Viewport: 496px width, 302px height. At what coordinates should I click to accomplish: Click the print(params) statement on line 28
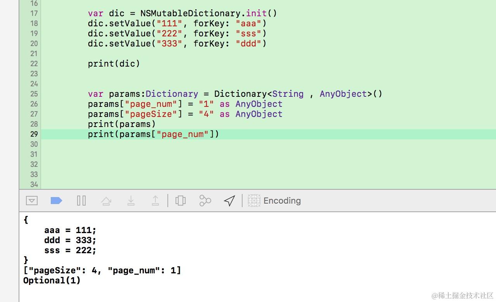point(122,124)
